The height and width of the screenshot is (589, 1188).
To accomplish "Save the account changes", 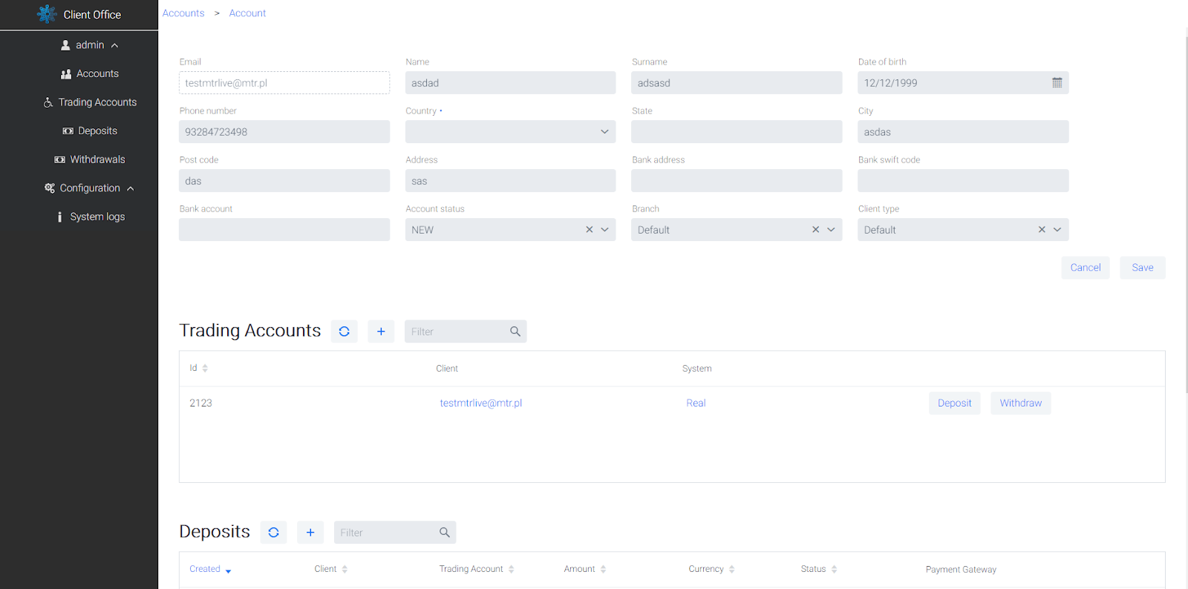I will coord(1142,268).
